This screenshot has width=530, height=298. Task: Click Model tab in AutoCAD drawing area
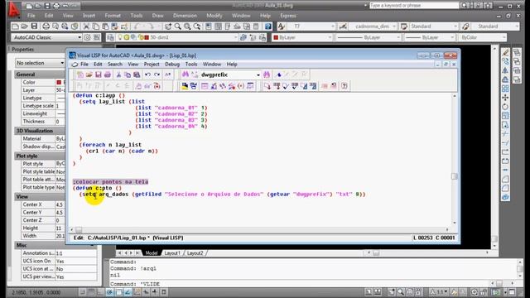(152, 253)
